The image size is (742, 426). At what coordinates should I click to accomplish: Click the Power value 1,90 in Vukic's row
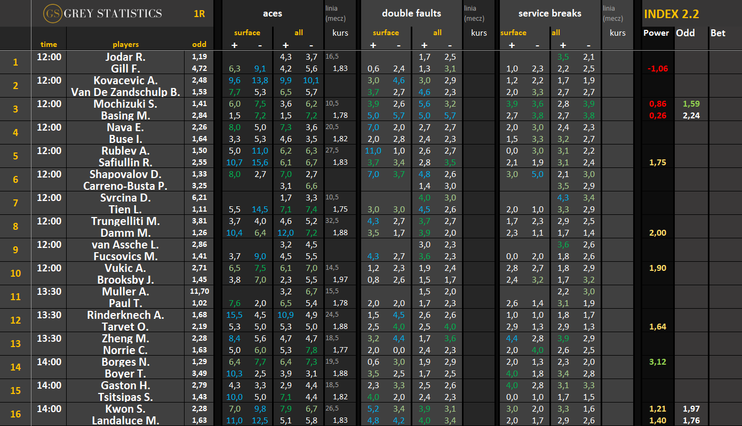coord(658,268)
